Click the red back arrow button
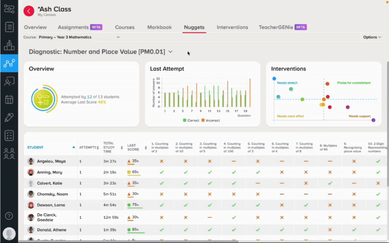Screen dimensions: 389x243 pyautogui.click(x=29, y=11)
